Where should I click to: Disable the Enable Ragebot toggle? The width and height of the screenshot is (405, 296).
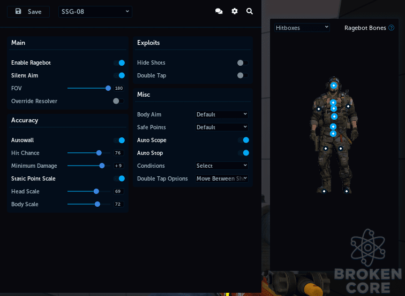point(119,63)
